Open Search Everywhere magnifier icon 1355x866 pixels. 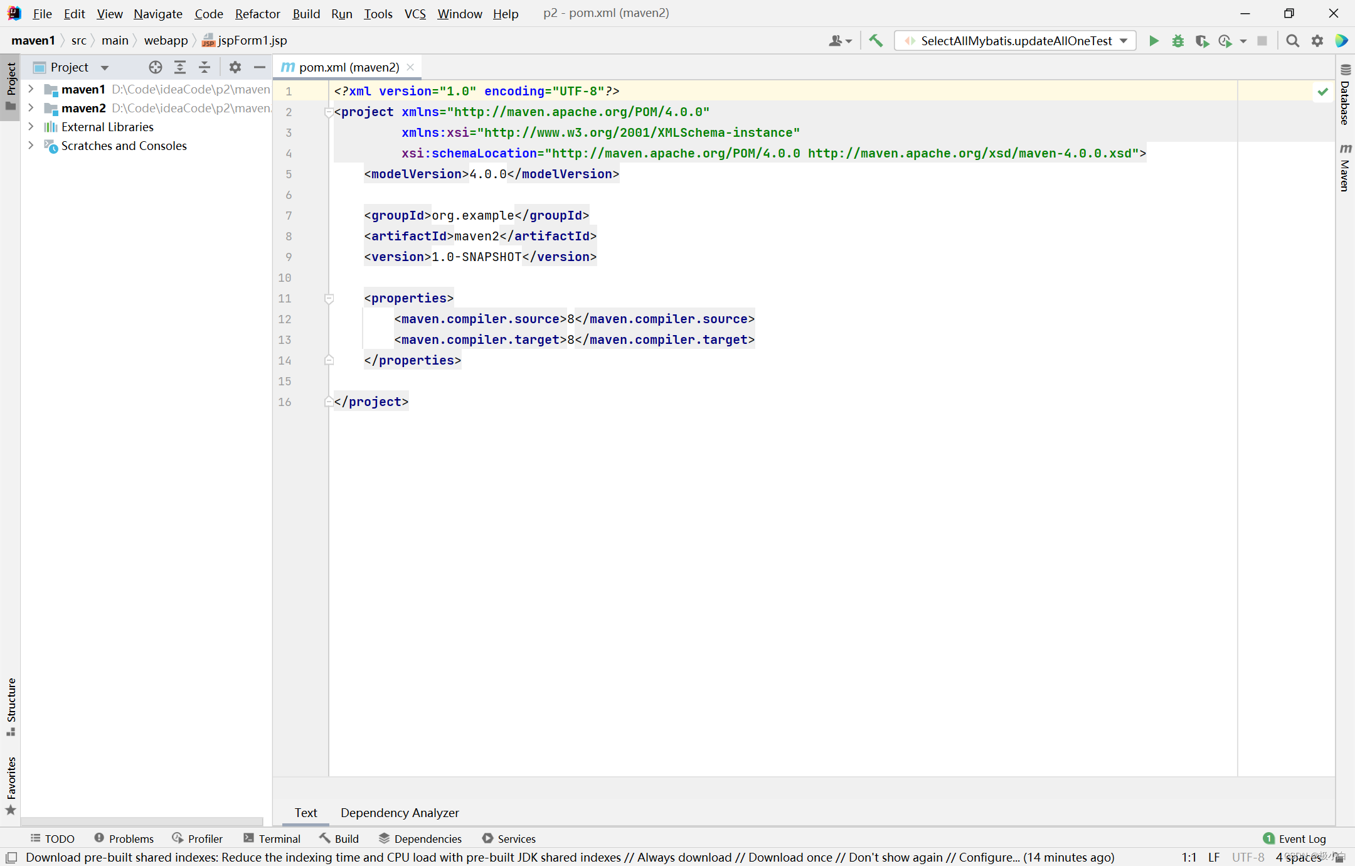click(x=1292, y=41)
